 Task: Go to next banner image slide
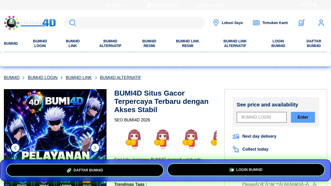pos(95,148)
